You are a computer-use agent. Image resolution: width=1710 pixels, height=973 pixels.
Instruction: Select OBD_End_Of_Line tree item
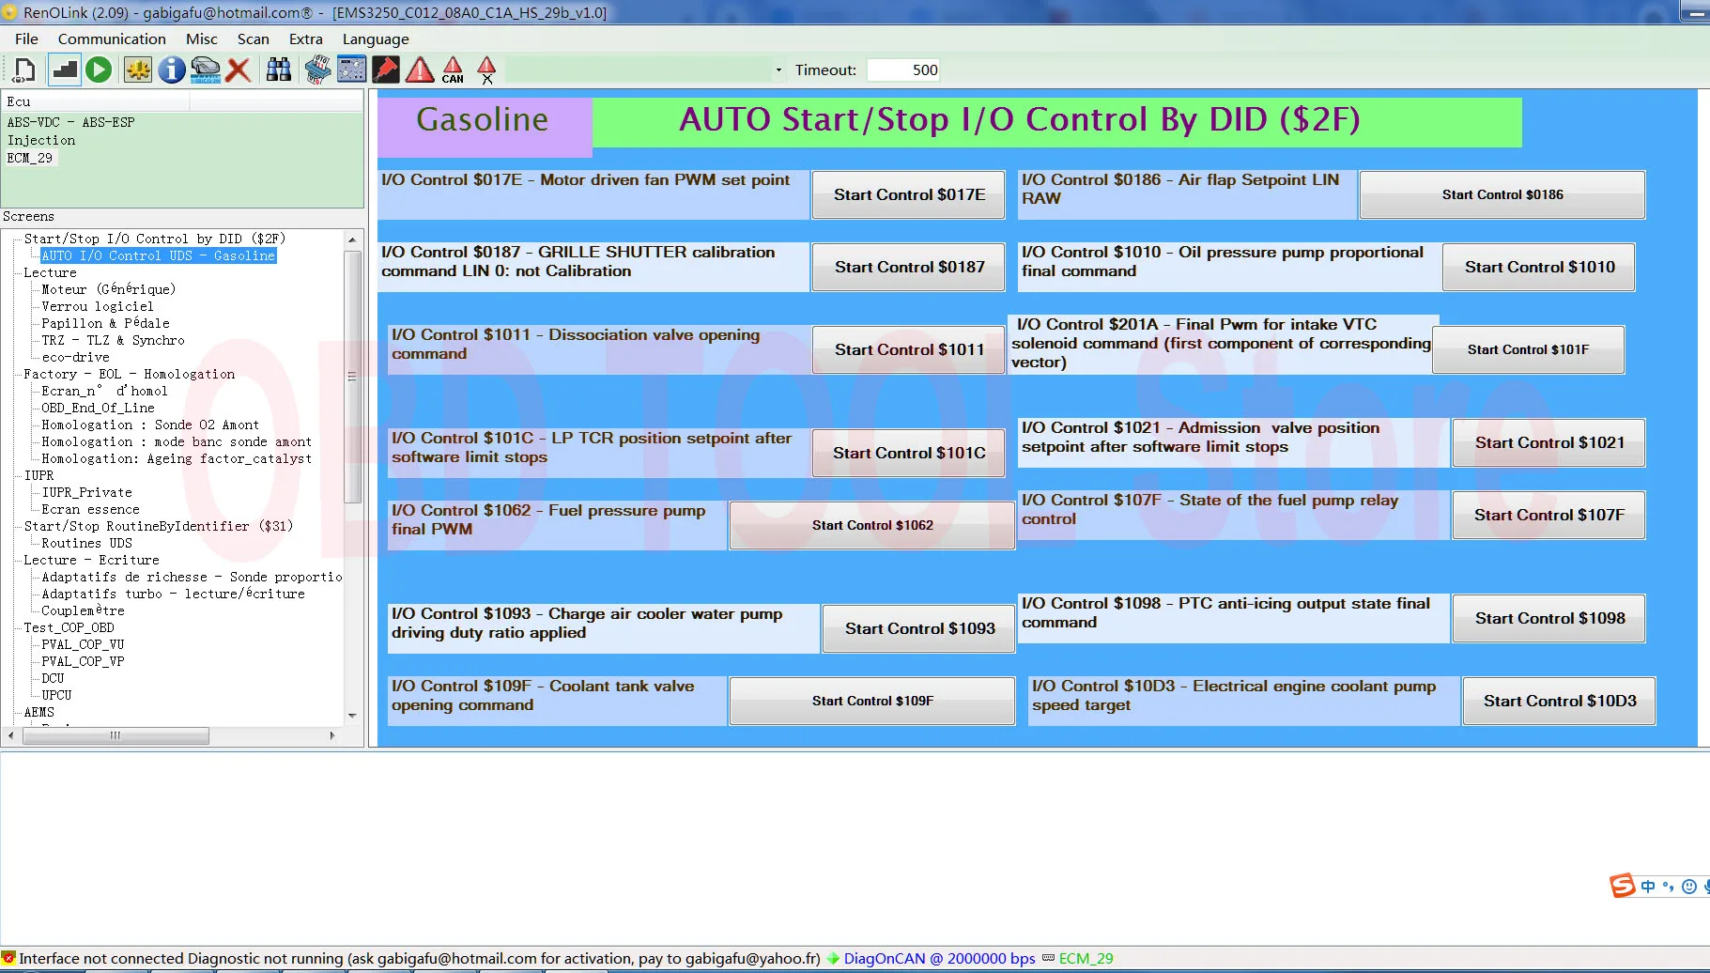[x=98, y=408]
